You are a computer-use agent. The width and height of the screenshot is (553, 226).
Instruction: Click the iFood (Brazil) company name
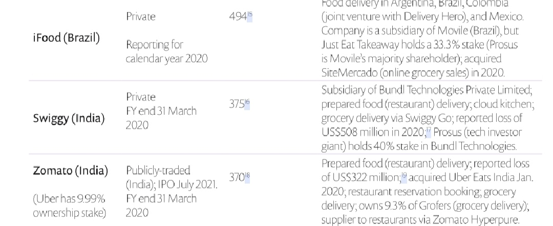[x=66, y=38]
